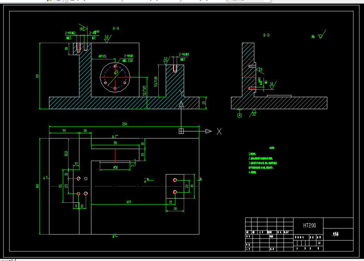This screenshot has height=261, width=364.
Task: Click the 25 hole spacing dimension
Action: pos(66,186)
